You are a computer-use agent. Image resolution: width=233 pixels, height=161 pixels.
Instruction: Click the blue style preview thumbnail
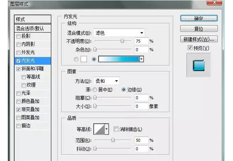[x=198, y=65]
